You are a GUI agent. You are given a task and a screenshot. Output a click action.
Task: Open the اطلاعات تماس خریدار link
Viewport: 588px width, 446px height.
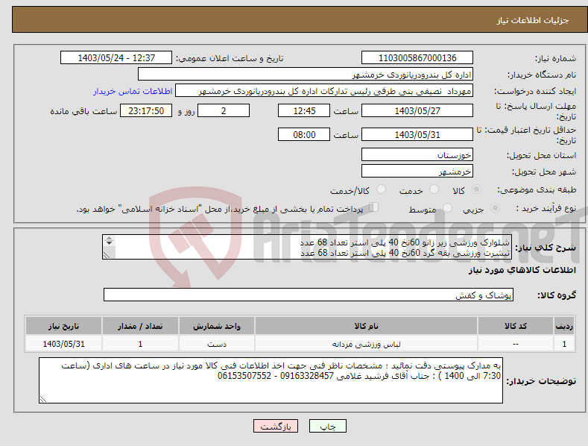(133, 91)
